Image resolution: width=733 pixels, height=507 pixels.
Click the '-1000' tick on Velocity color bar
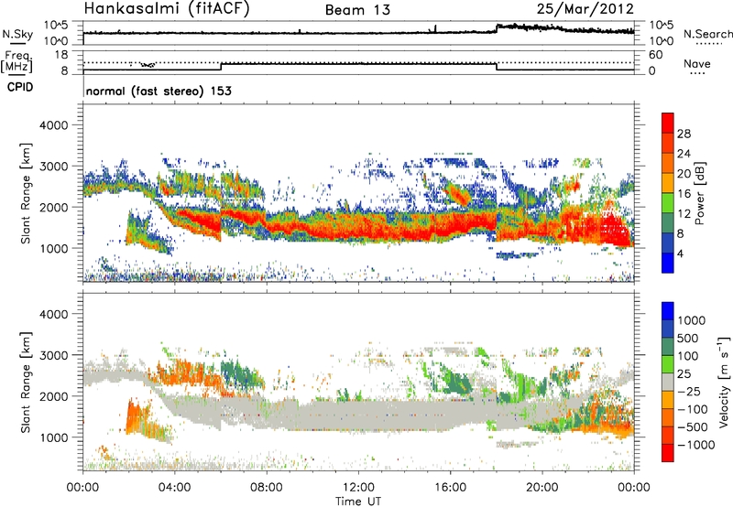coord(695,445)
